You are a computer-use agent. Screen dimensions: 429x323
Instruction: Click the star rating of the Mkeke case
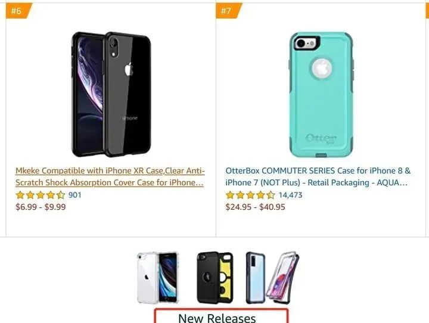[x=41, y=195]
